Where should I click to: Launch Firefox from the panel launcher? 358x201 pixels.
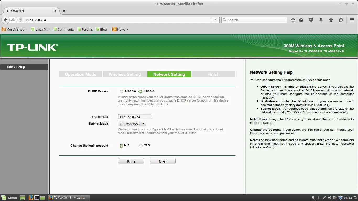(x=31, y=198)
